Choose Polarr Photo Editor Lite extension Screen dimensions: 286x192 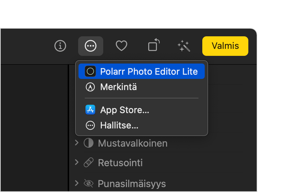coord(142,71)
